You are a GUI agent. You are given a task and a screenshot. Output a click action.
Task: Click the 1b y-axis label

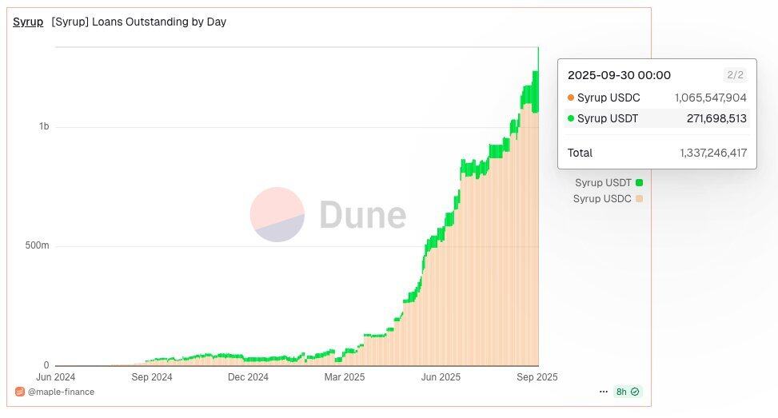(x=44, y=126)
